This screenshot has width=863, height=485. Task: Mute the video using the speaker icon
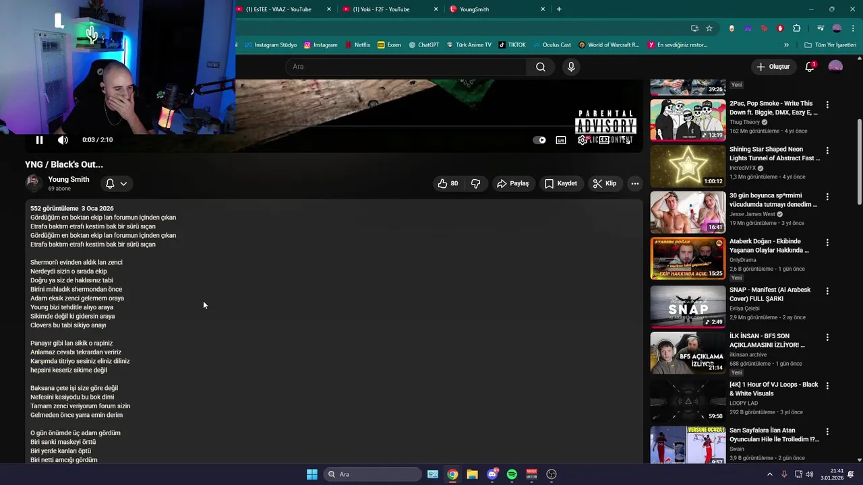pyautogui.click(x=63, y=140)
